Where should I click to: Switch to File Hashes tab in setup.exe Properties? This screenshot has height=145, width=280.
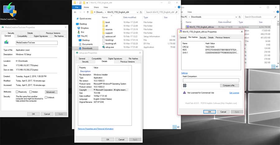click(133, 58)
